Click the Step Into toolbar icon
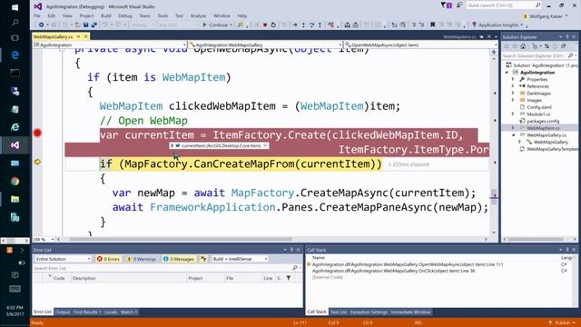Image resolution: width=581 pixels, height=327 pixels. click(x=303, y=25)
